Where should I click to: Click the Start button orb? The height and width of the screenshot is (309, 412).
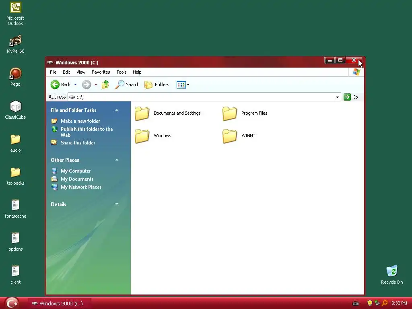click(x=12, y=303)
